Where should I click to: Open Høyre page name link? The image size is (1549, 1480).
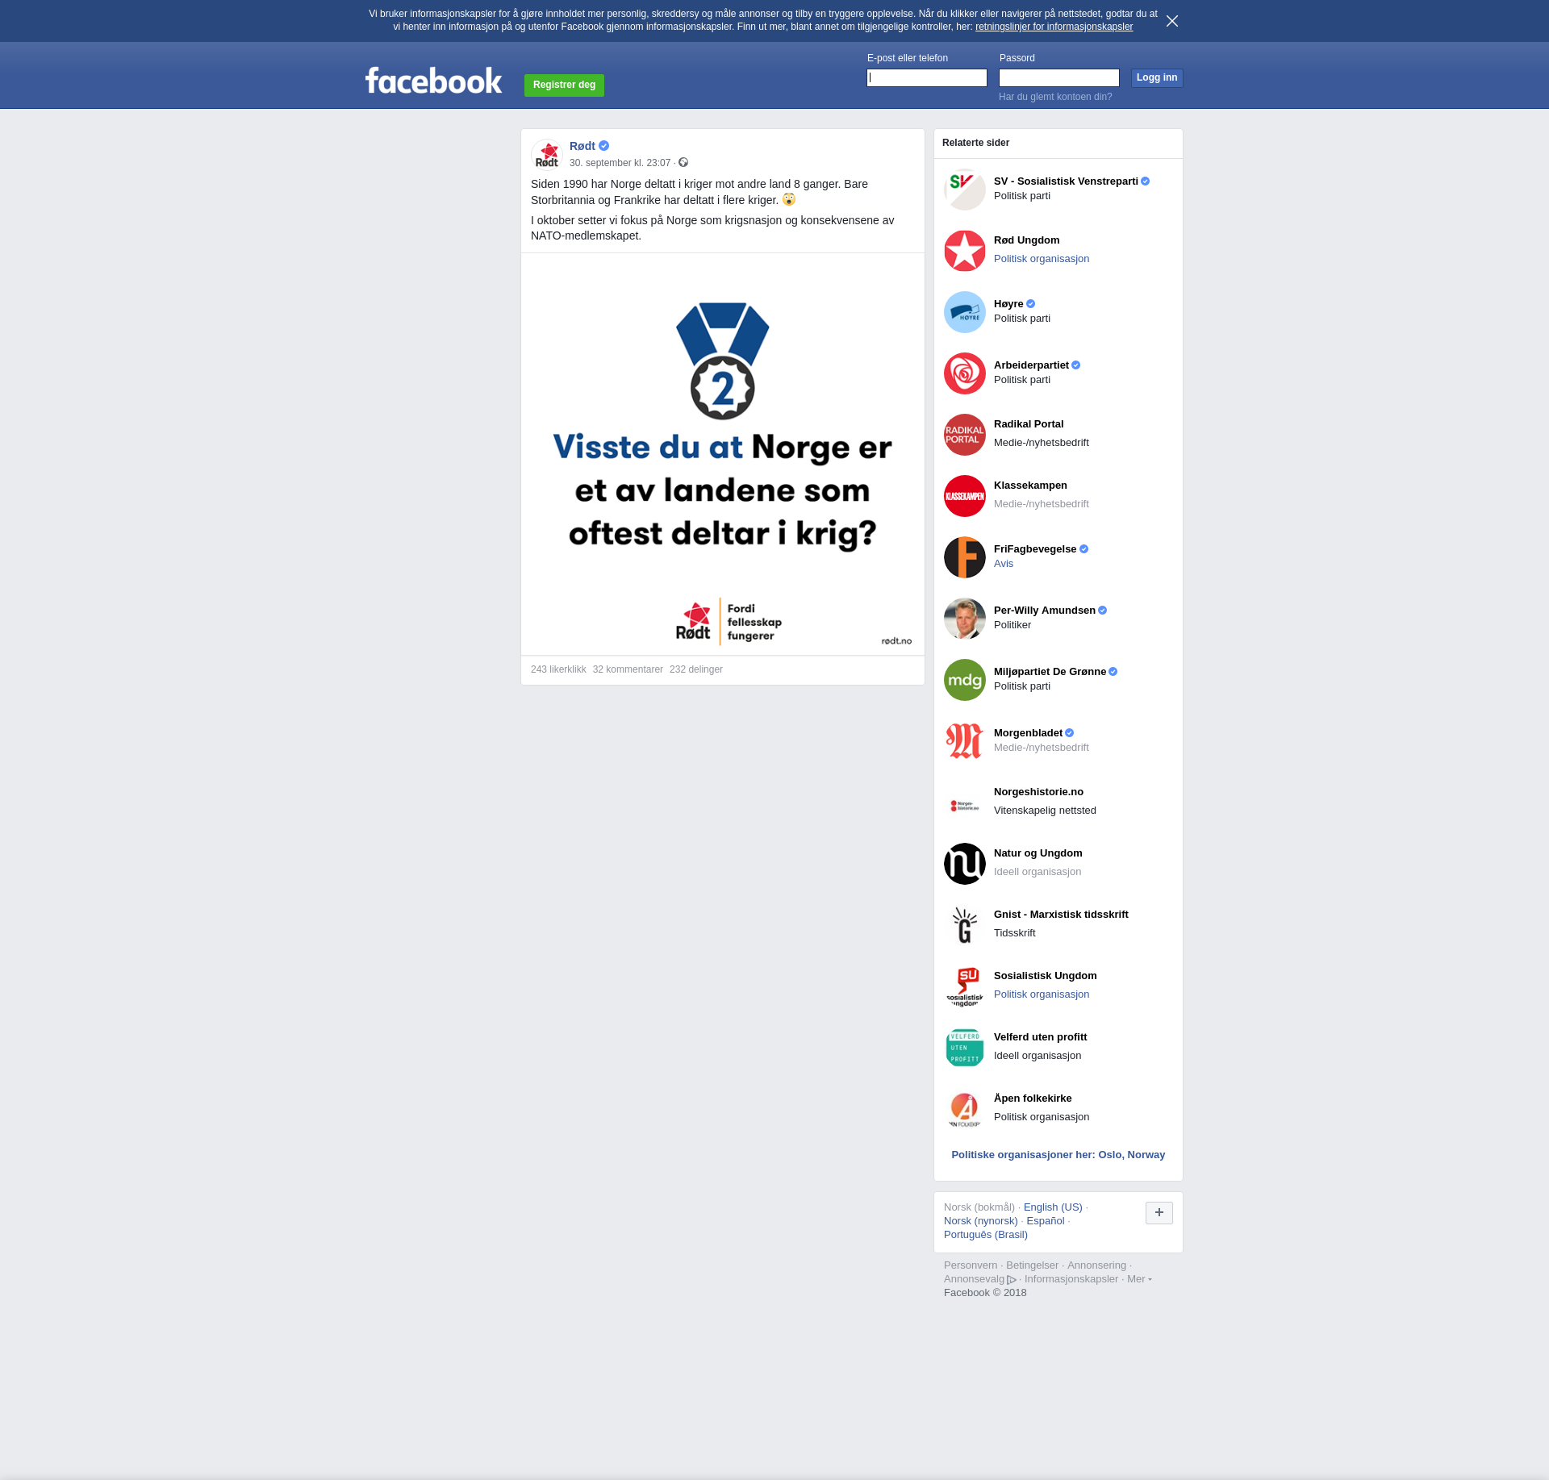[1008, 304]
